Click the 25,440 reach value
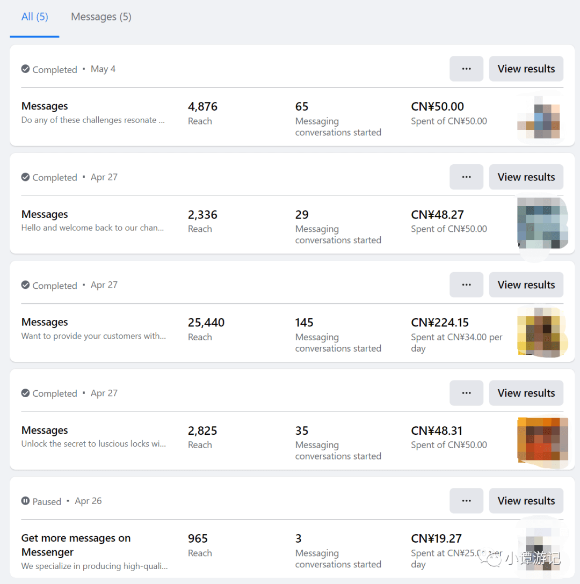This screenshot has height=584, width=580. click(206, 323)
